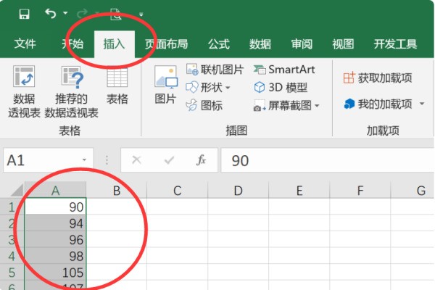Click the Redo arrow icon

[x=83, y=13]
